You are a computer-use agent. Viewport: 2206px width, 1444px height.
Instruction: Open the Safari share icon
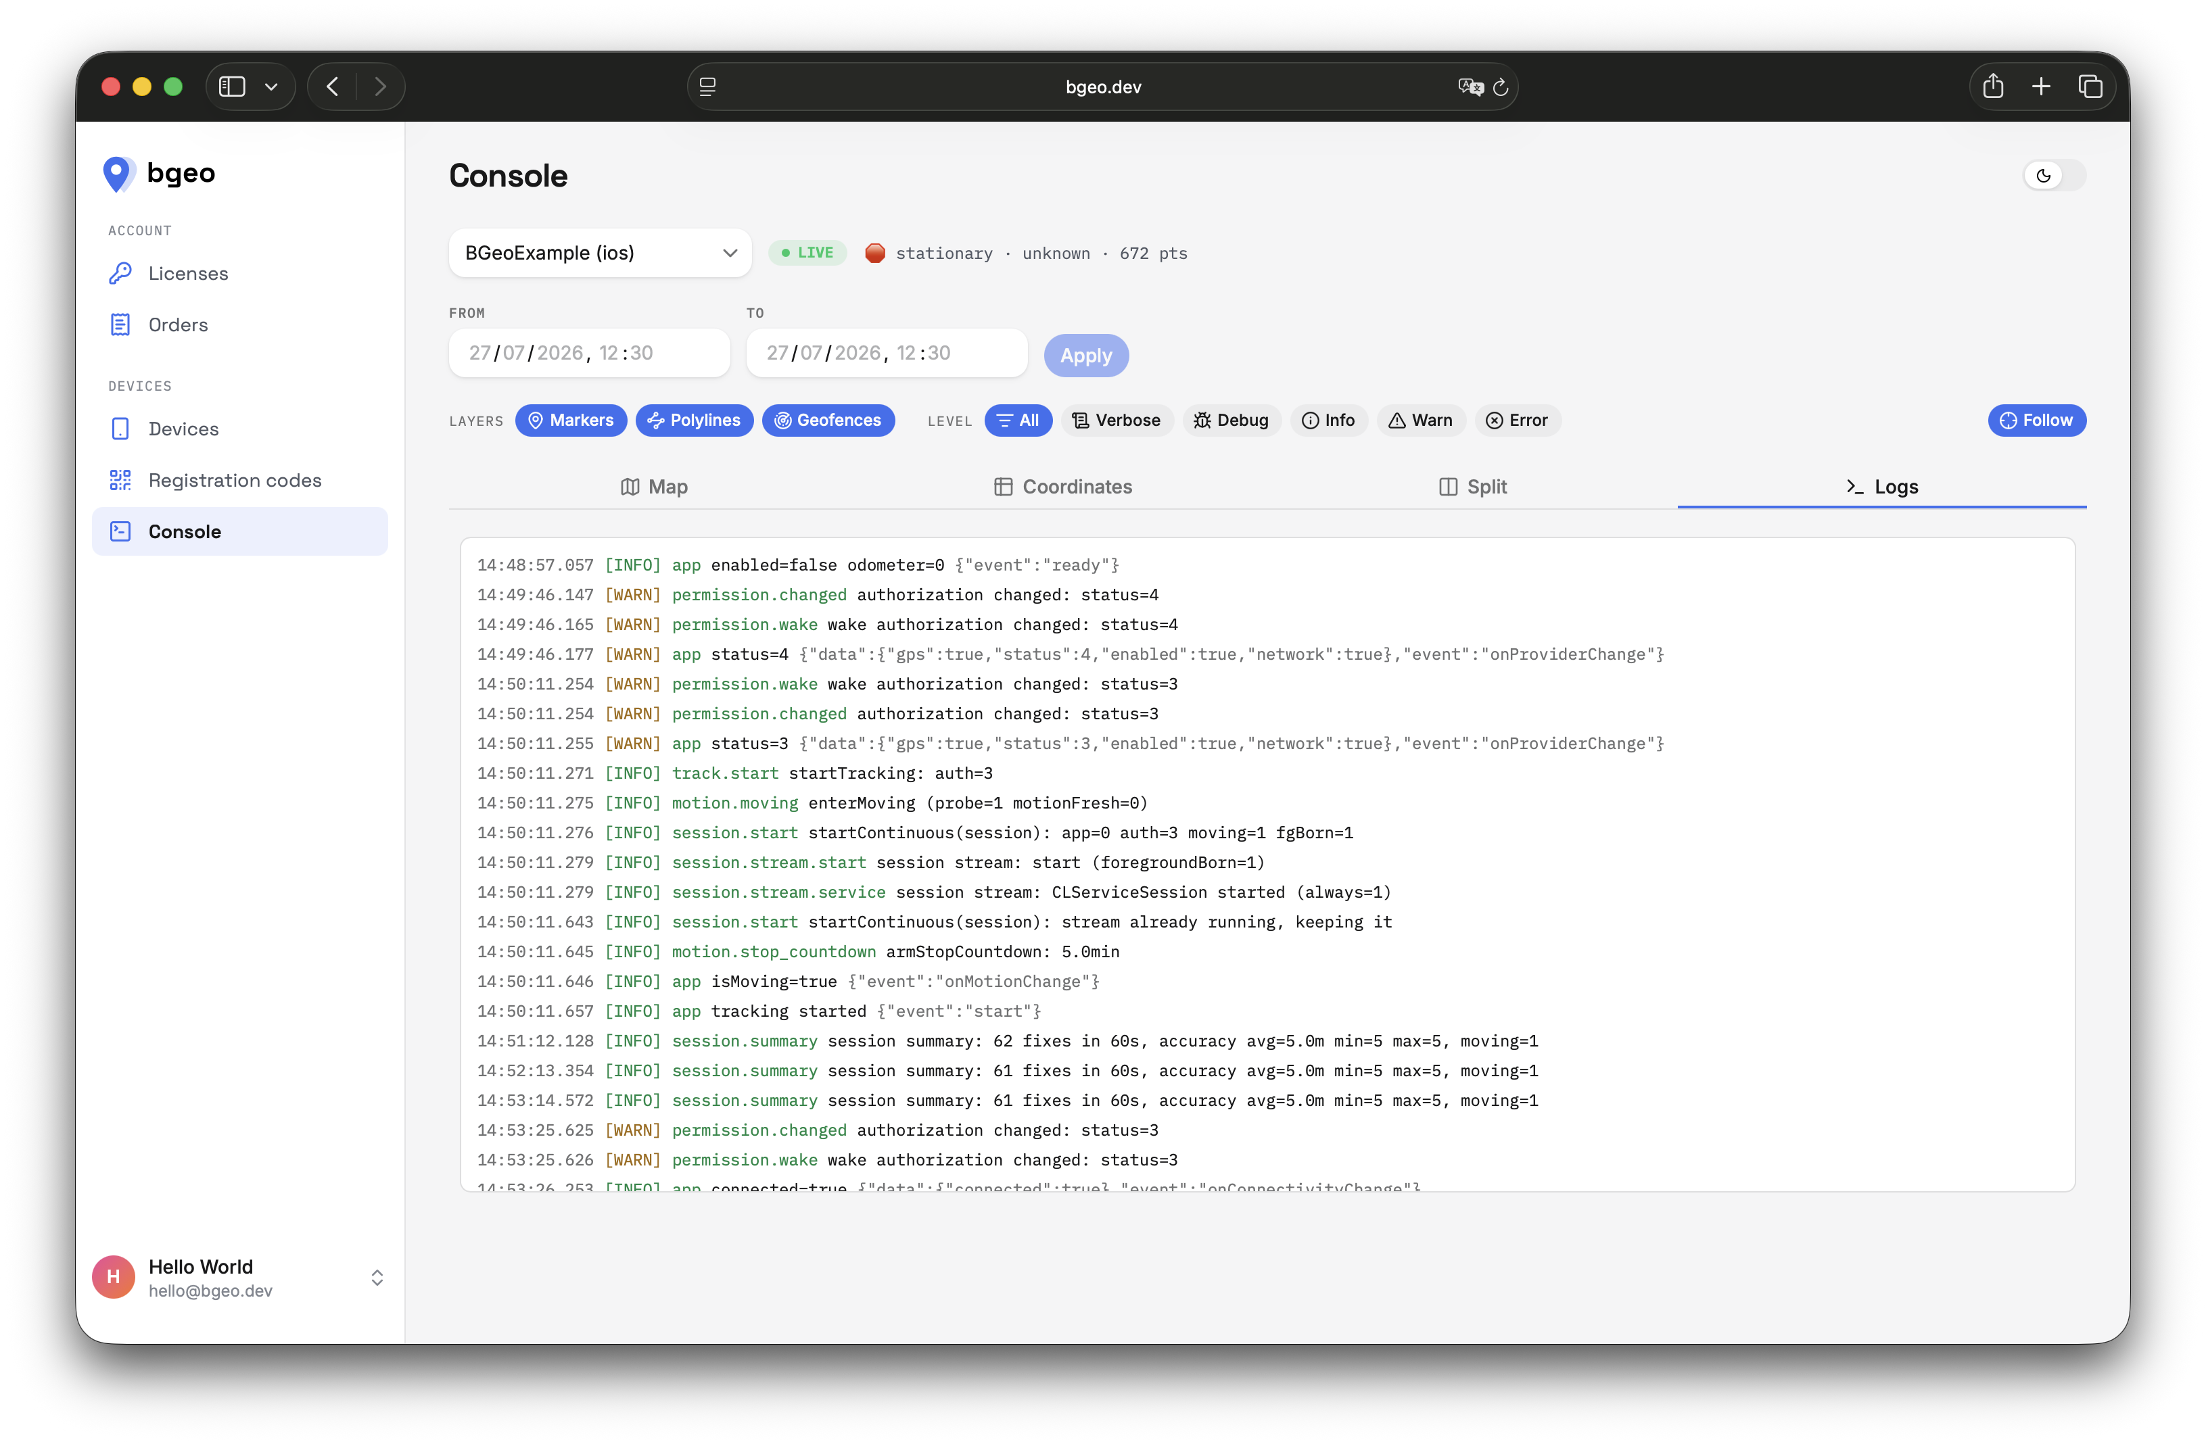[x=1993, y=87]
